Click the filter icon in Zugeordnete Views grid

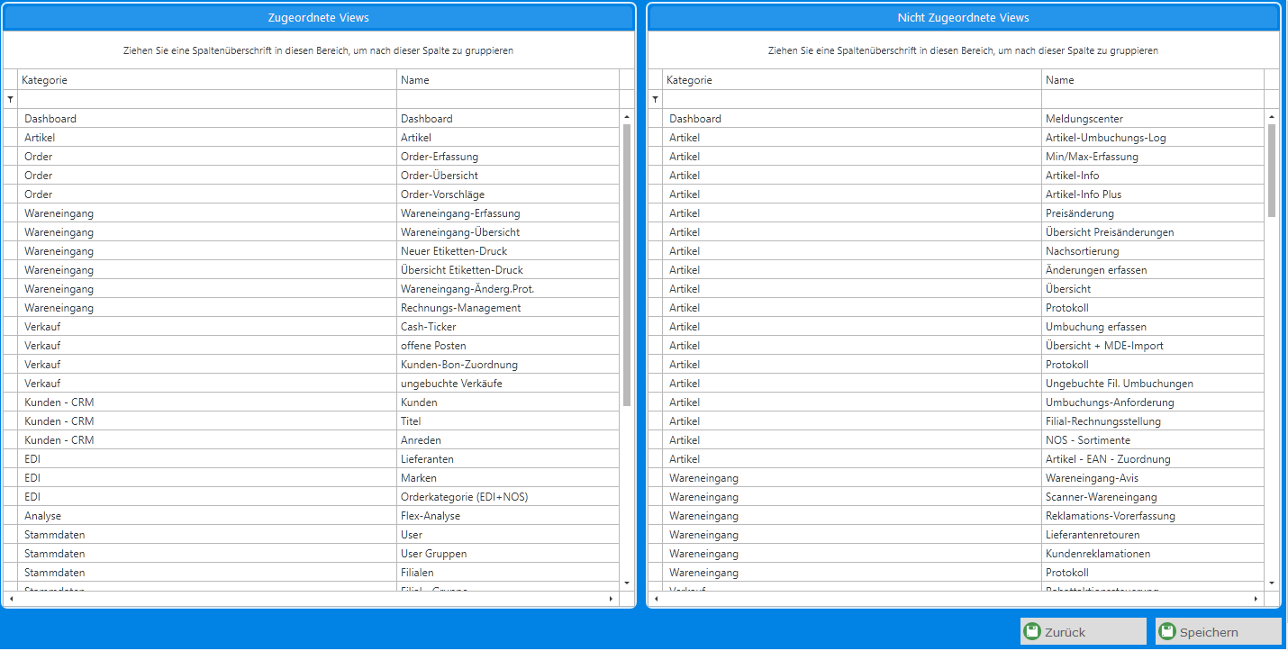10,99
